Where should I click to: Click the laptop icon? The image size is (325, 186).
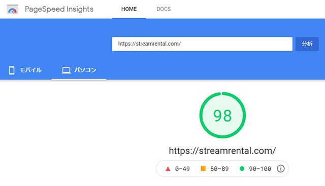click(x=66, y=70)
